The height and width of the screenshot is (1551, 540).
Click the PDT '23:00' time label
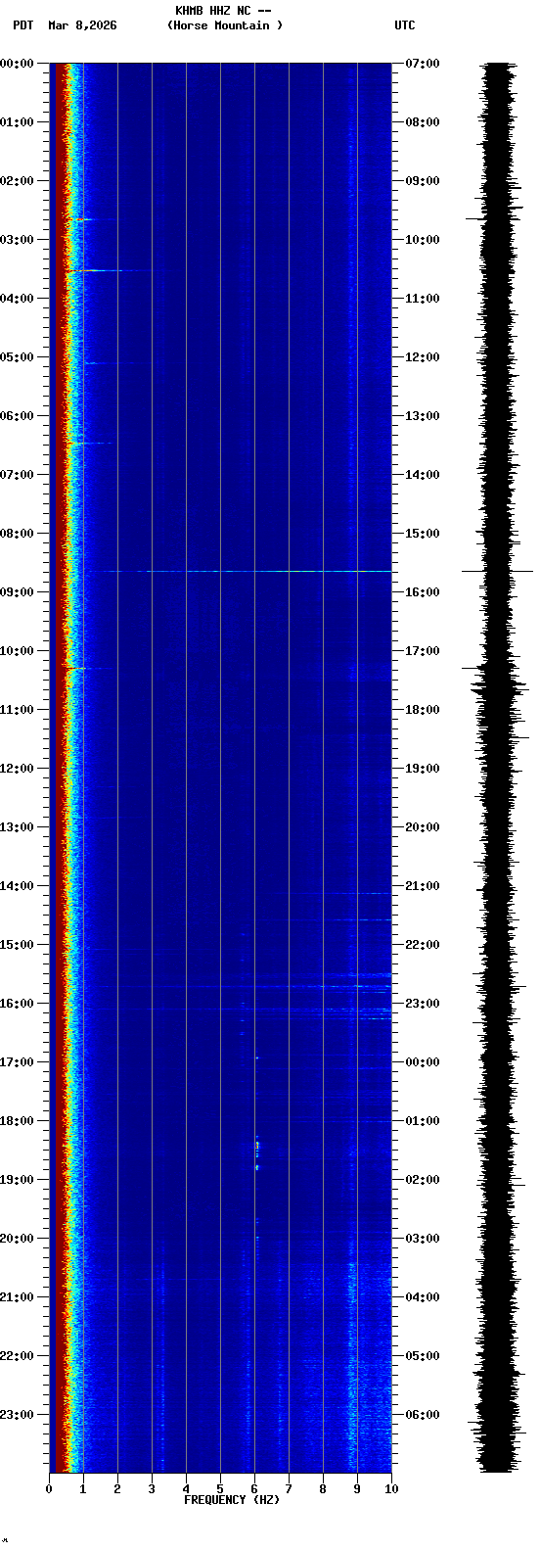17,1415
